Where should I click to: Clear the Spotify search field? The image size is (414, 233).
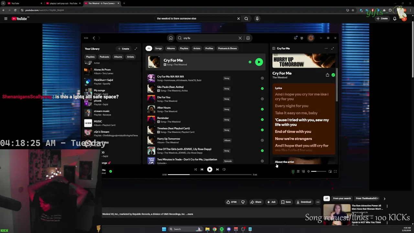pos(240,38)
